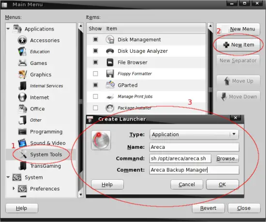The image size is (266, 222).
Task: Click the Games category icon
Action: 22,63
